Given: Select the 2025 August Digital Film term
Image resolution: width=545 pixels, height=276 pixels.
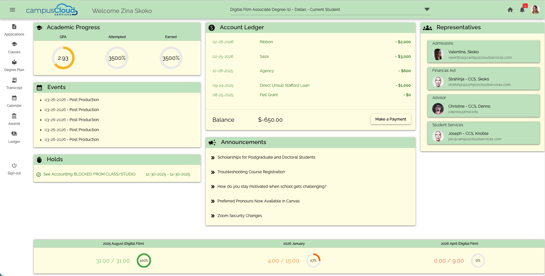Looking at the screenshot, I should click(x=123, y=244).
